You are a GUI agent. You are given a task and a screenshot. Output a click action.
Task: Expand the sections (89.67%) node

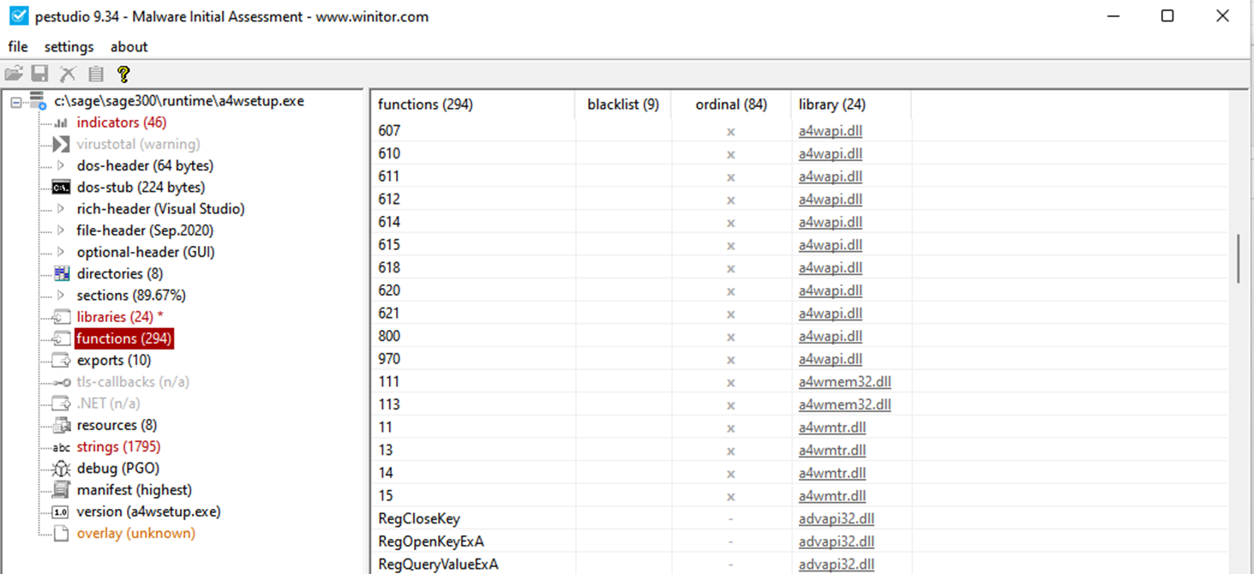61,296
